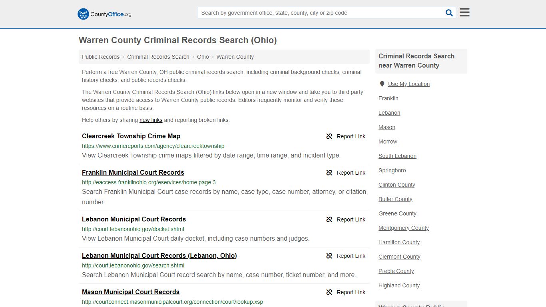The height and width of the screenshot is (307, 546).
Task: Click Report Link for Lebanon Municipal Court Records (Lebanon, Ohio)
Action: click(x=351, y=256)
